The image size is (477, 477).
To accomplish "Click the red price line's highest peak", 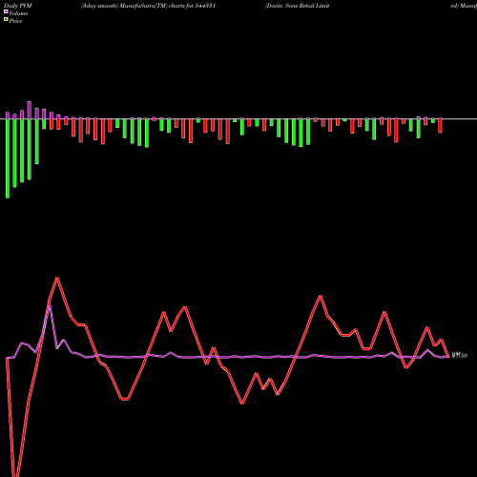I will [x=57, y=278].
